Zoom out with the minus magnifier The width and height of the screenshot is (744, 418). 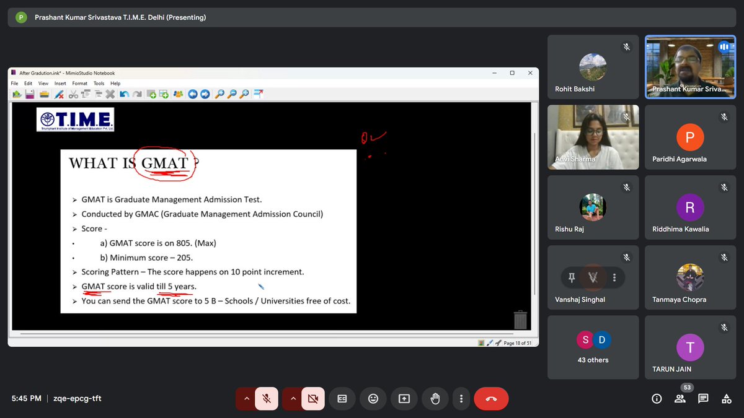pos(232,94)
